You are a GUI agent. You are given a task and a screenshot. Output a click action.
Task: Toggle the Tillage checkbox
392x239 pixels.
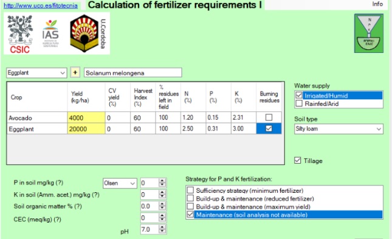click(298, 161)
